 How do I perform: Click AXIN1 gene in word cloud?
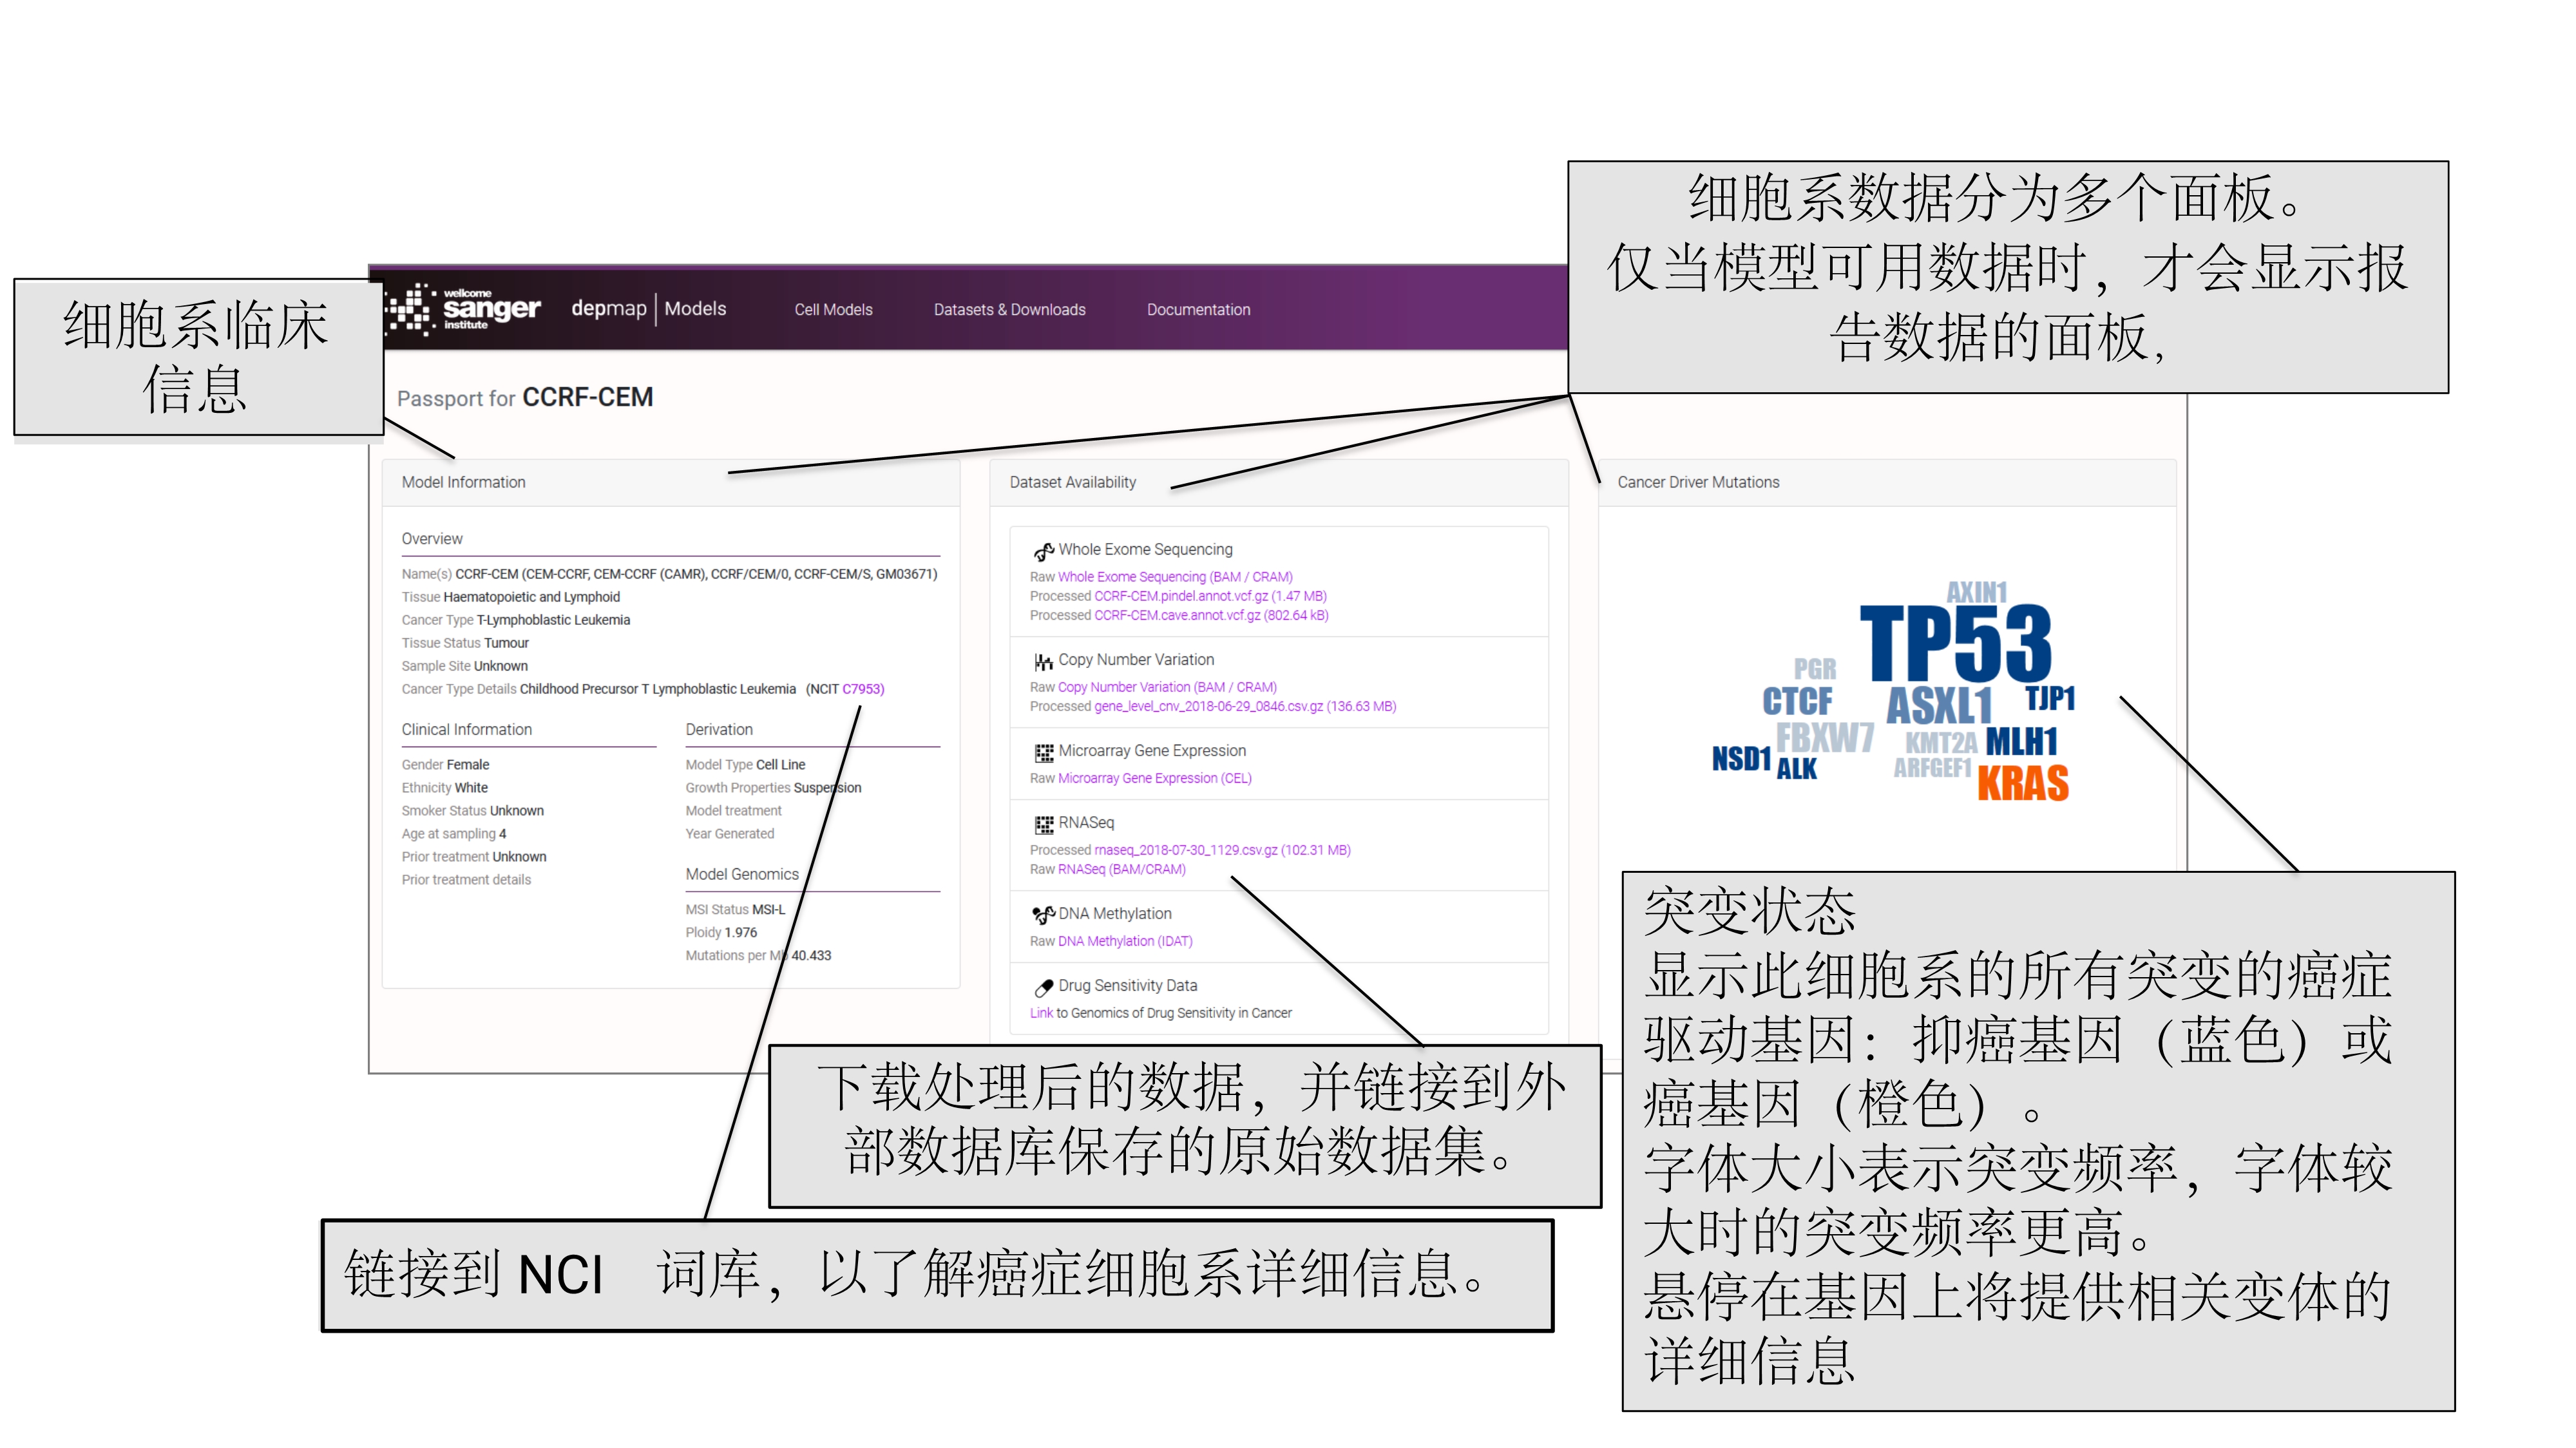point(1976,592)
